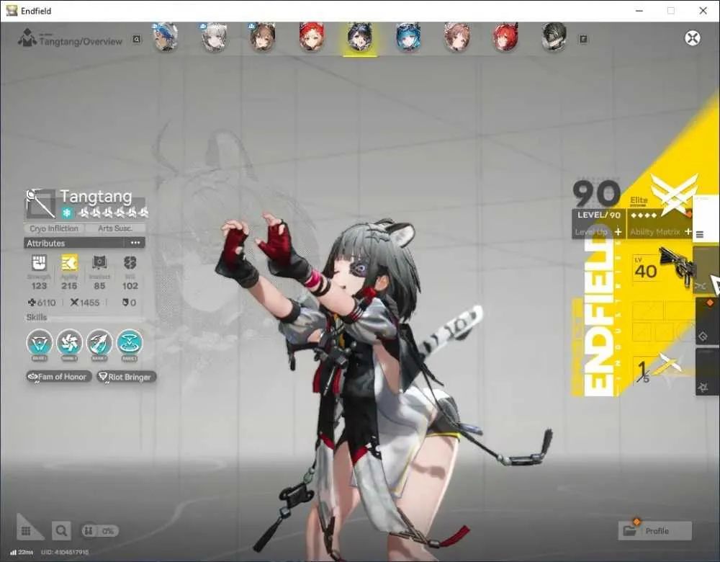Open the grid menu icon at bottom left
720x562 pixels.
pos(26,531)
